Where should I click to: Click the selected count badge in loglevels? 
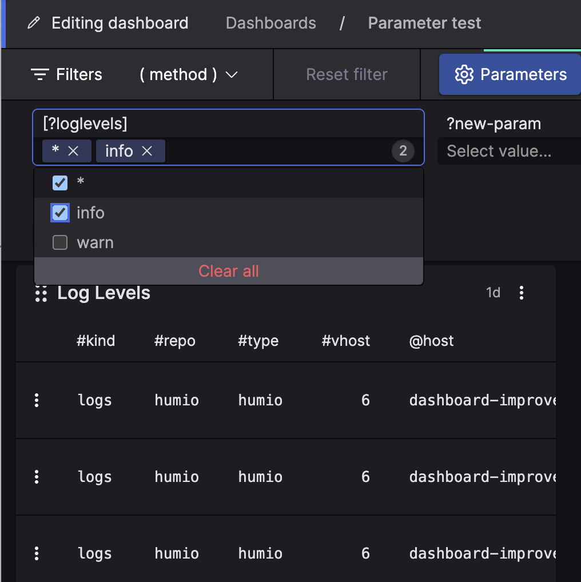click(403, 151)
